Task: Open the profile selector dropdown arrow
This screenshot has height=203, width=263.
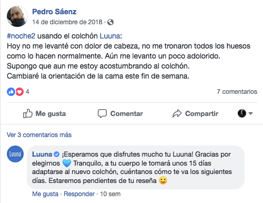Action: pyautogui.click(x=250, y=113)
